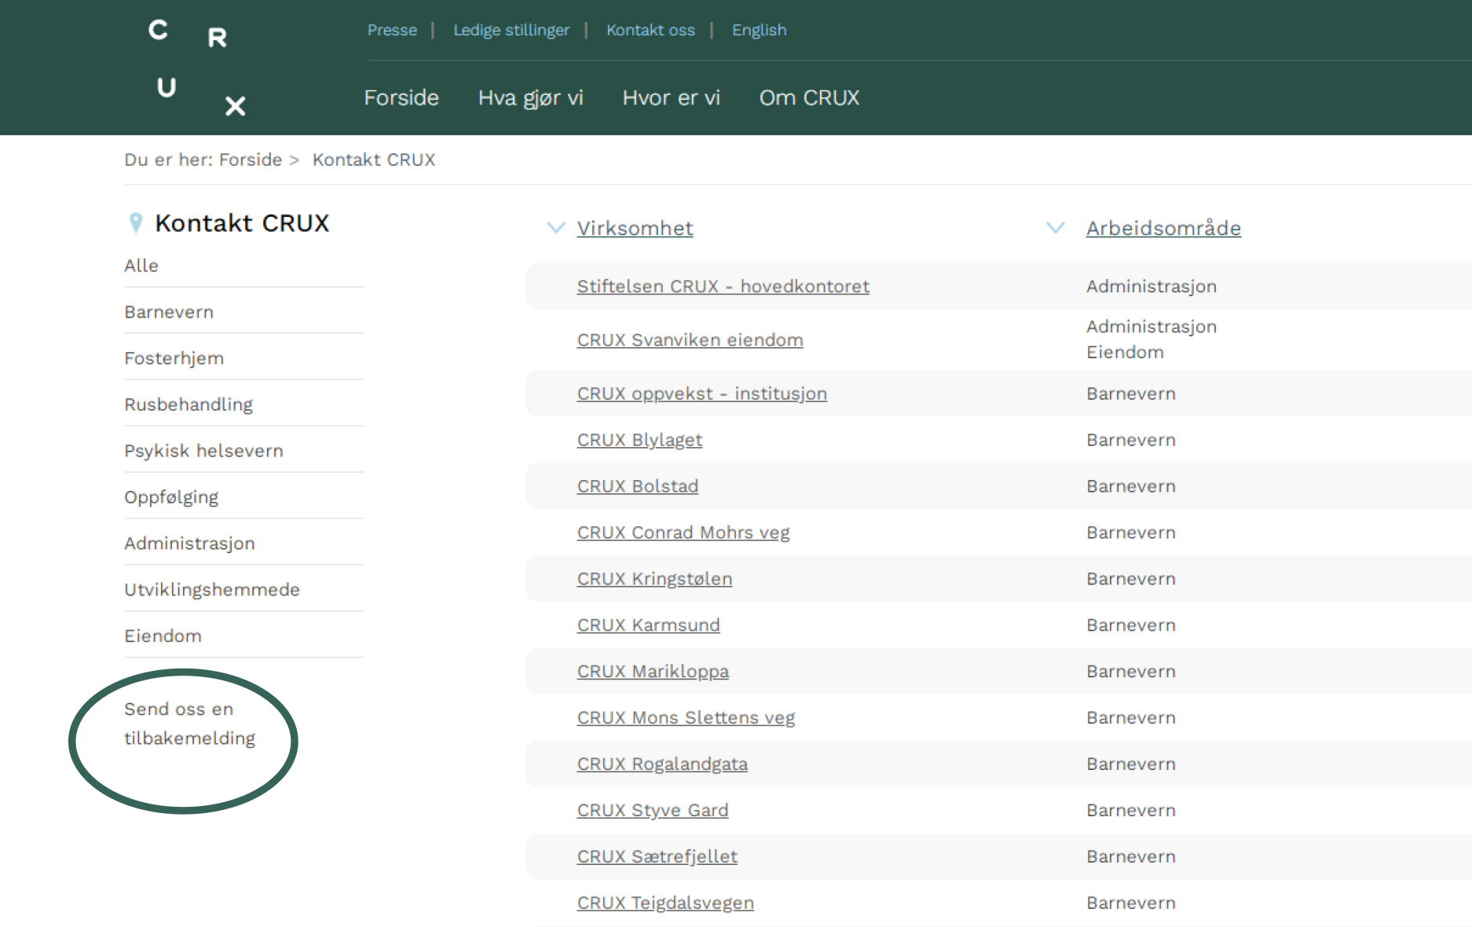1472x927 pixels.
Task: Open Stiftelsen CRUX - hovedkontoret entry
Action: coord(723,287)
